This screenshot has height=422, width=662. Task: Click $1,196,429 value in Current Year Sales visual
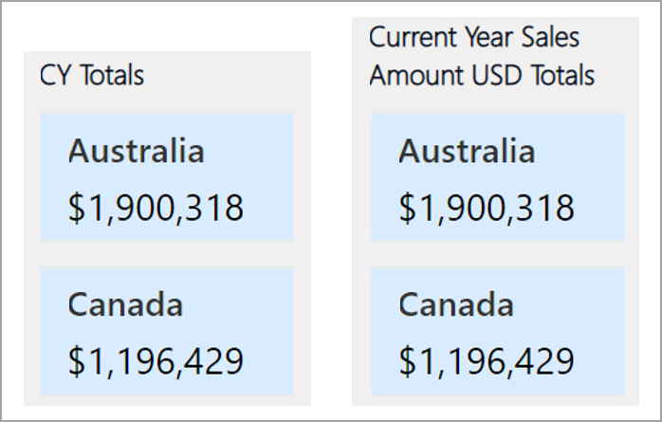pyautogui.click(x=487, y=361)
